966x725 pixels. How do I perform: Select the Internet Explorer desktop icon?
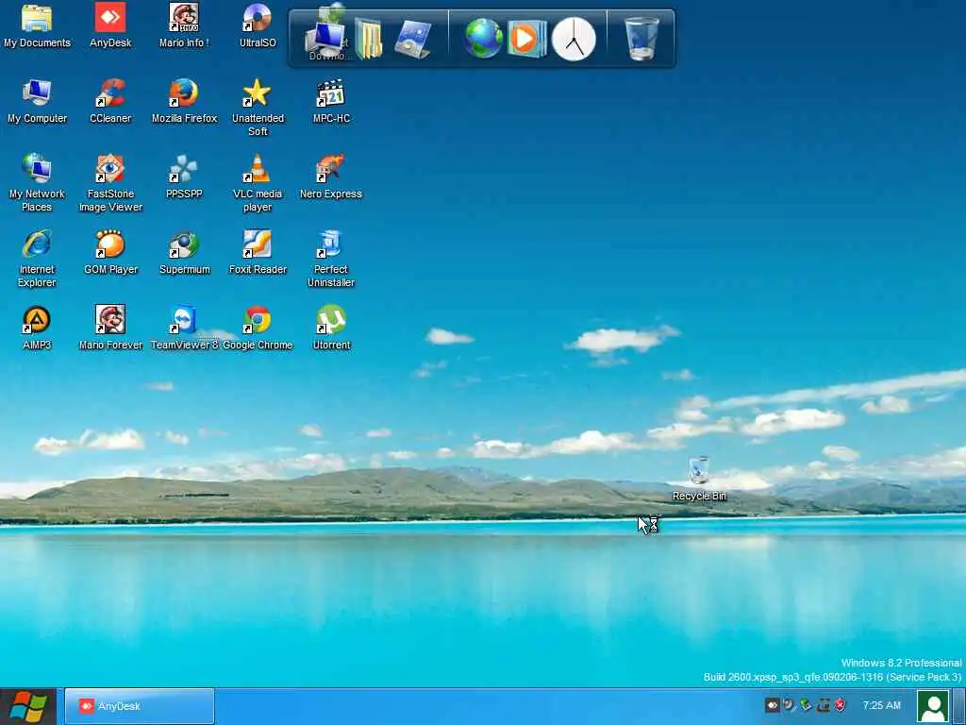click(x=37, y=259)
